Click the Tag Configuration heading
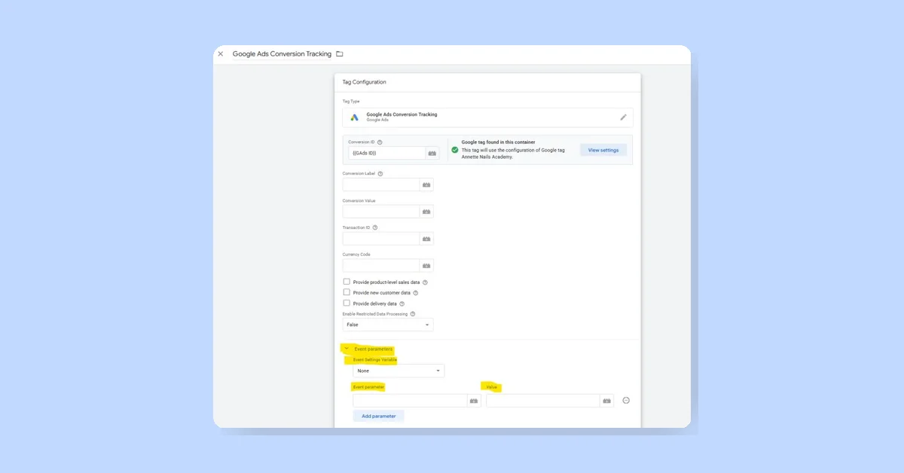The height and width of the screenshot is (473, 904). (365, 82)
